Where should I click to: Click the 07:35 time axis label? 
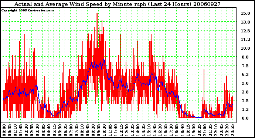(x=76, y=130)
